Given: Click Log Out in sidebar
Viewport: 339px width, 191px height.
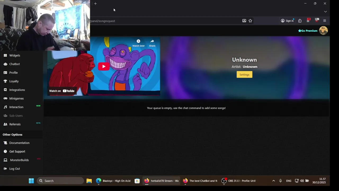Looking at the screenshot, I should point(15,169).
